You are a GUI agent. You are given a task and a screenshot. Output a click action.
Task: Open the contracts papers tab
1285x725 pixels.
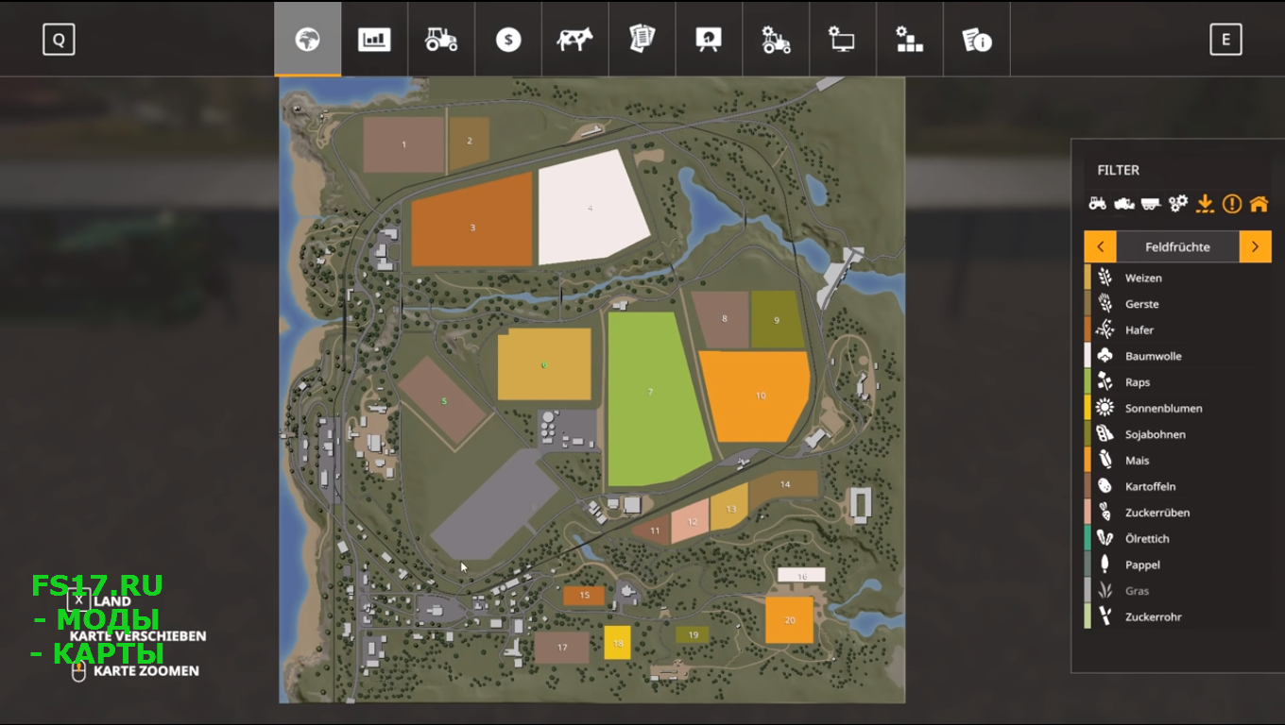click(642, 39)
